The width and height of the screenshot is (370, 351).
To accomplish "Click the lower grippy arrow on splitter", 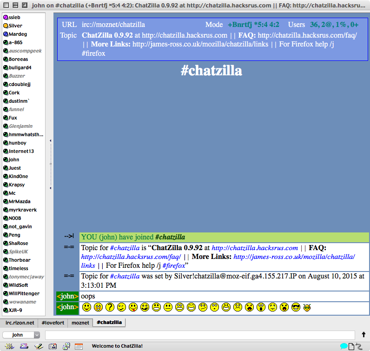I will 51,188.
